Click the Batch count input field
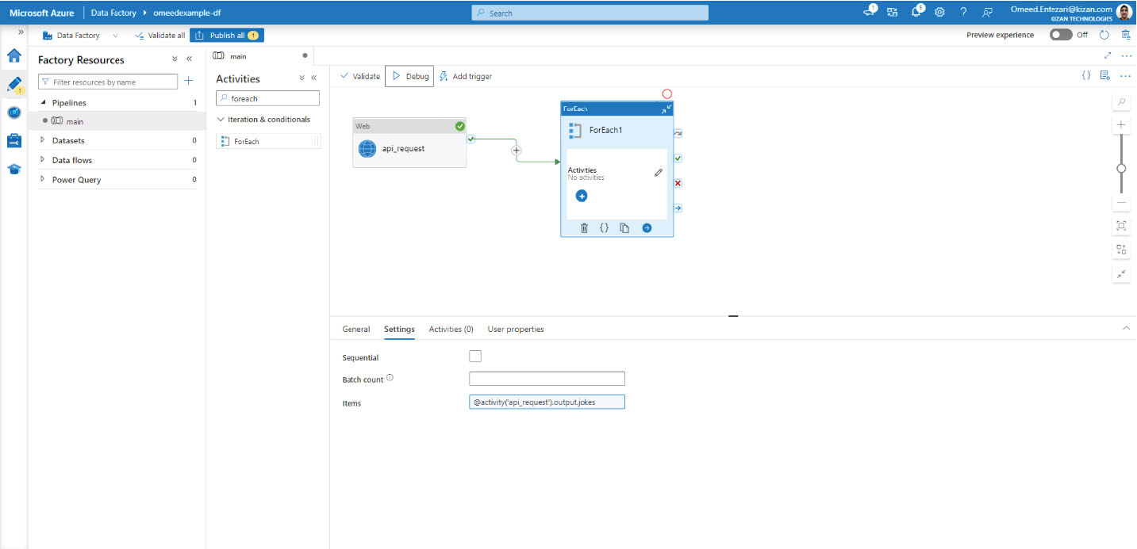1137x549 pixels. (x=547, y=379)
